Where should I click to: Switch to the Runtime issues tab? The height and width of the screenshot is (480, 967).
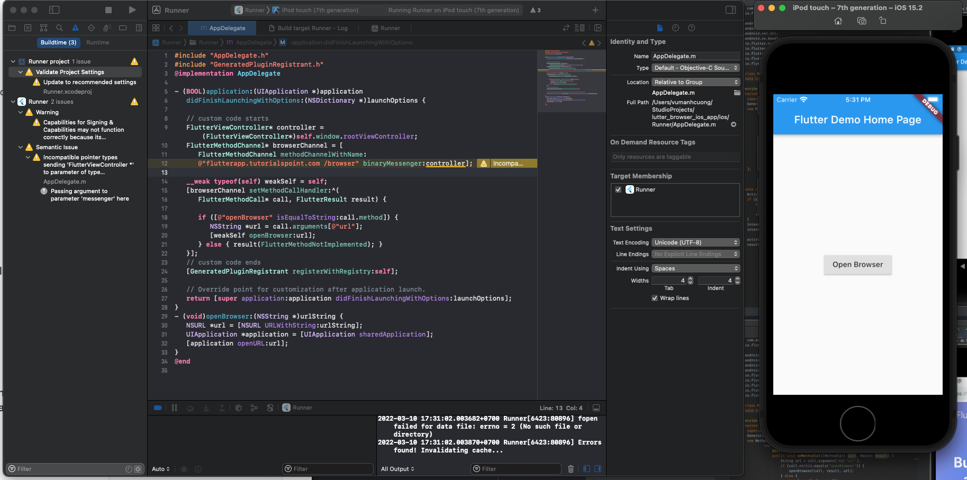coord(98,42)
